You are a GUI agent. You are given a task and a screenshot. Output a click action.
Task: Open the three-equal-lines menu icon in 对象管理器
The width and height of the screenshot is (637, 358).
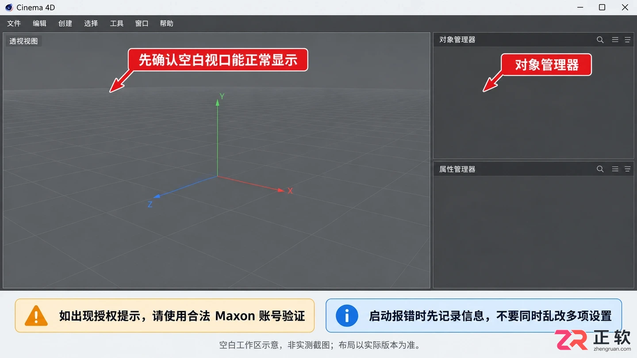pos(615,40)
